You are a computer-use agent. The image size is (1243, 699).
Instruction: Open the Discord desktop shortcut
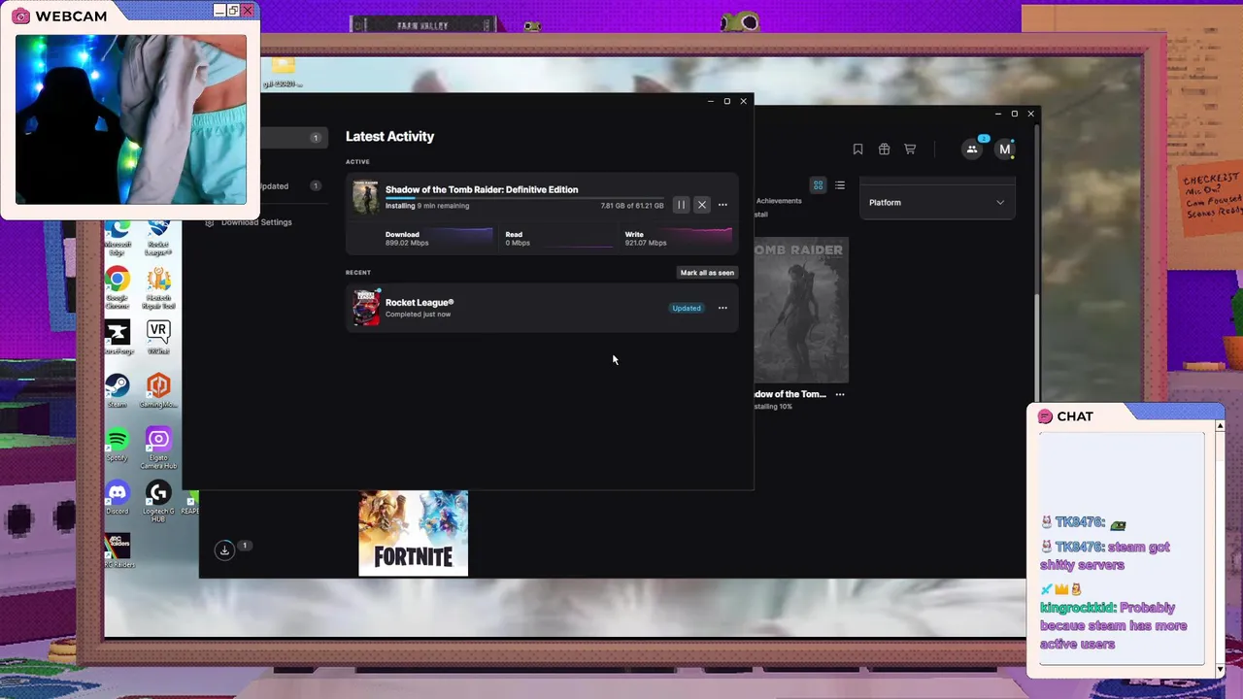[118, 497]
